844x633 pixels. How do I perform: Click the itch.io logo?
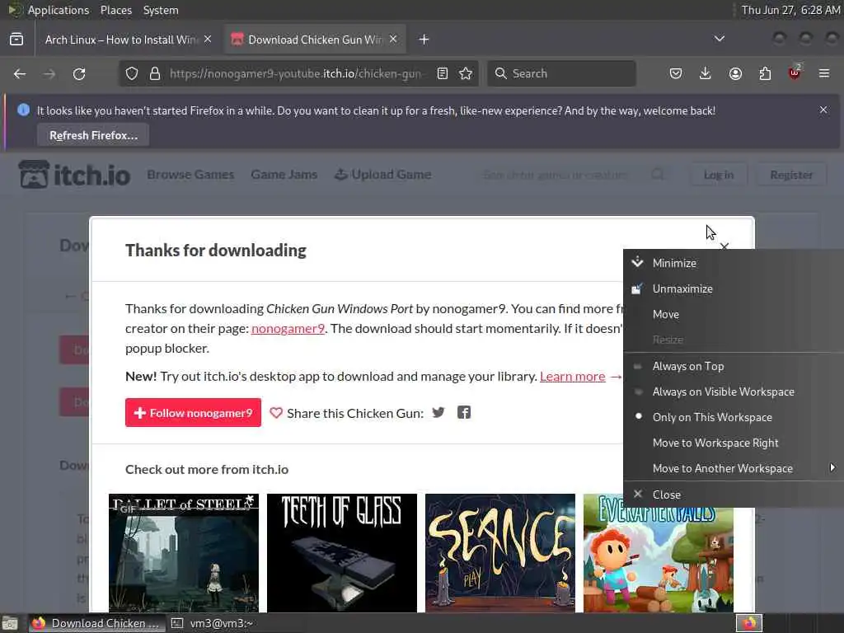[x=74, y=175]
